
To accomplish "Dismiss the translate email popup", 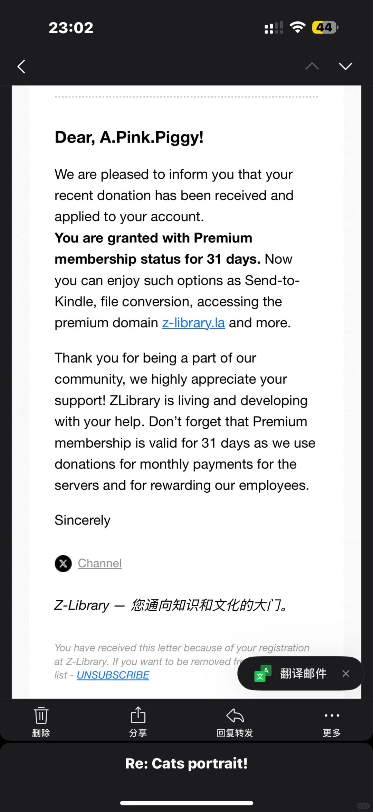I will [x=346, y=673].
